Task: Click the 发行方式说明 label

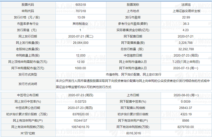Action: point(28,84)
